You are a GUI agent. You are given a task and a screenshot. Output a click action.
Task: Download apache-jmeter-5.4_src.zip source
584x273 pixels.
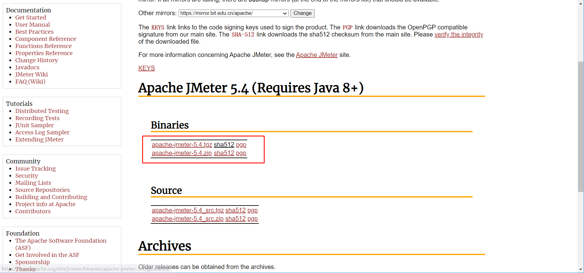pyautogui.click(x=187, y=219)
